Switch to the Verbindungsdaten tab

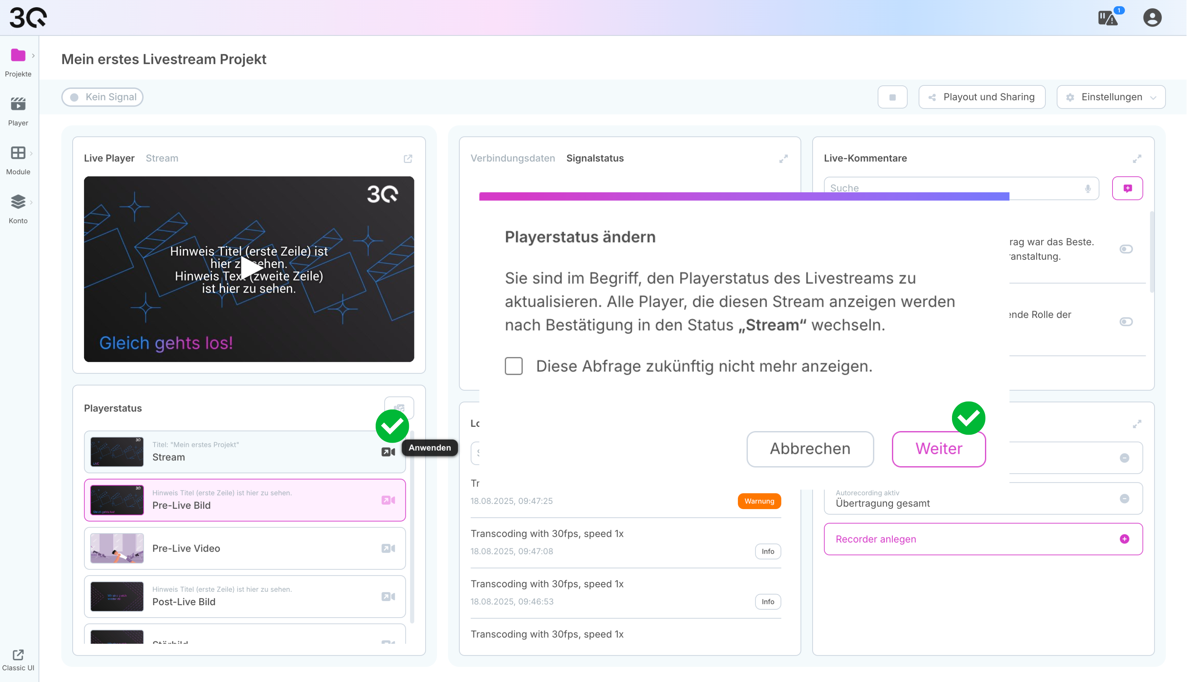coord(513,158)
